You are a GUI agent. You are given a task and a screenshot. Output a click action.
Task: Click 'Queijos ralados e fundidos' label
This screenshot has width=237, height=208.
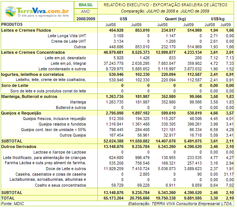click(x=62, y=124)
